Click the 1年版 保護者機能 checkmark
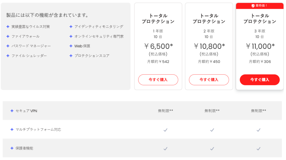 point(165,148)
